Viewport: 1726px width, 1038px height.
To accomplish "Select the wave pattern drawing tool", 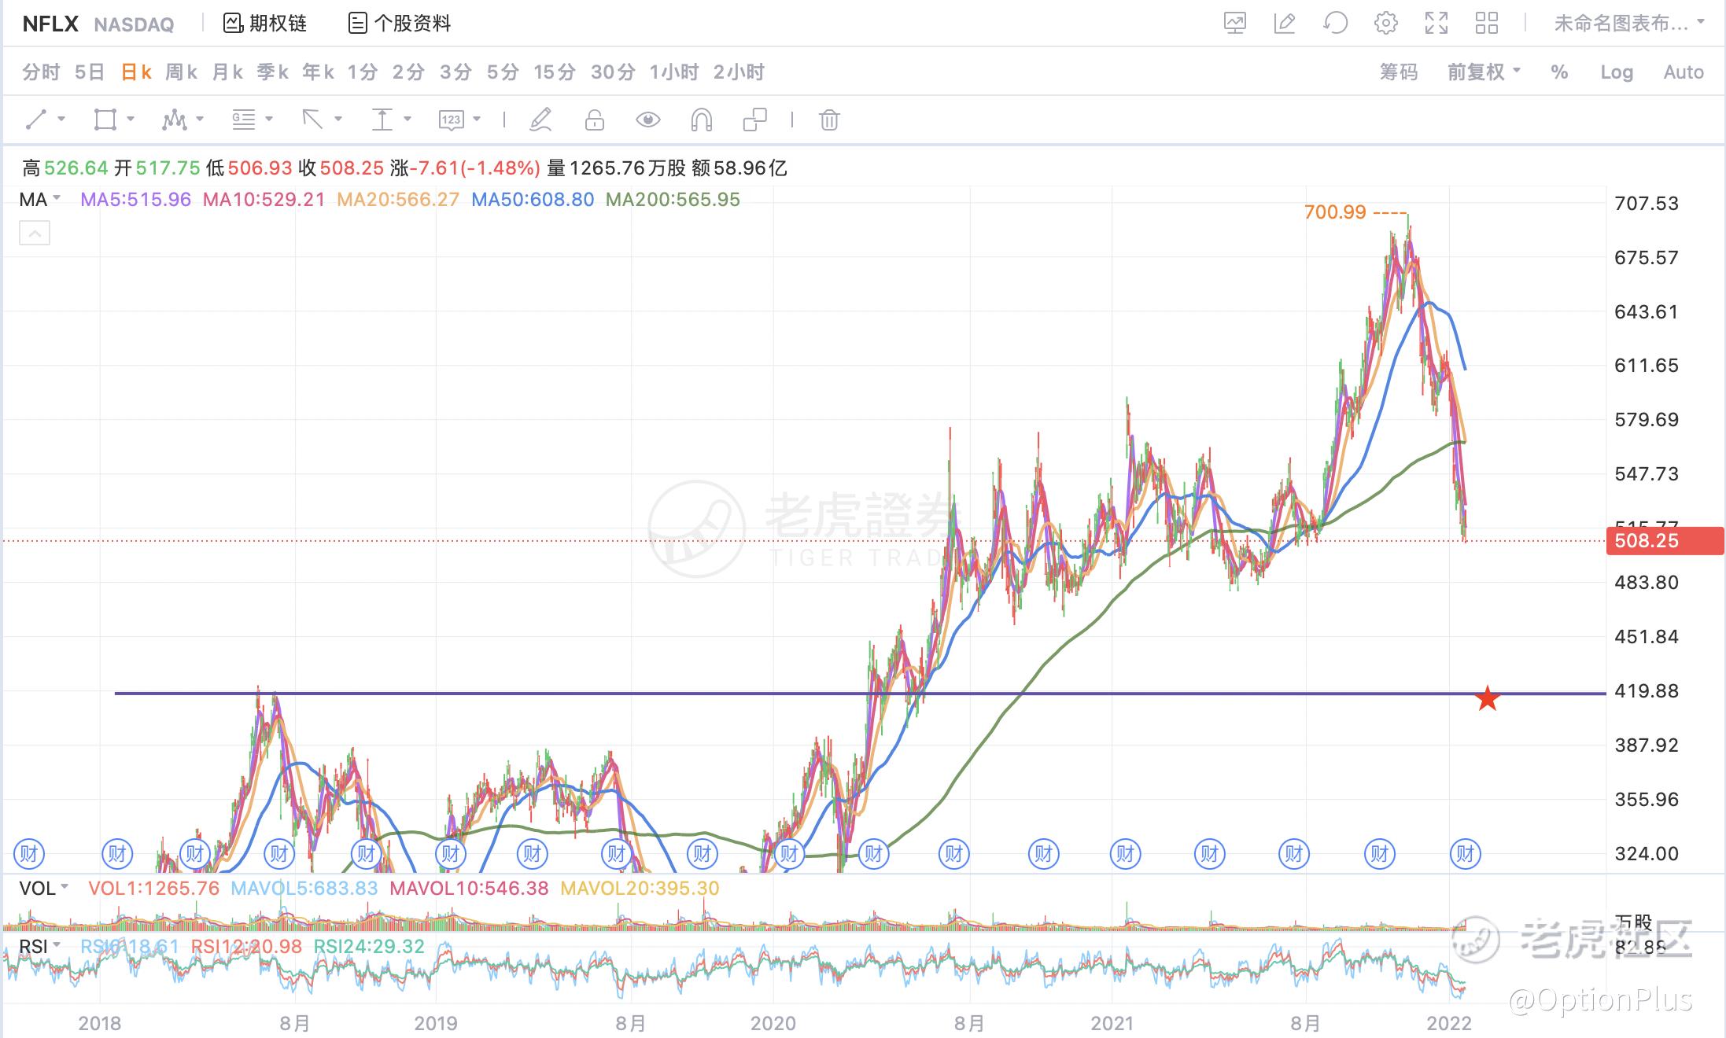I will coord(175,120).
